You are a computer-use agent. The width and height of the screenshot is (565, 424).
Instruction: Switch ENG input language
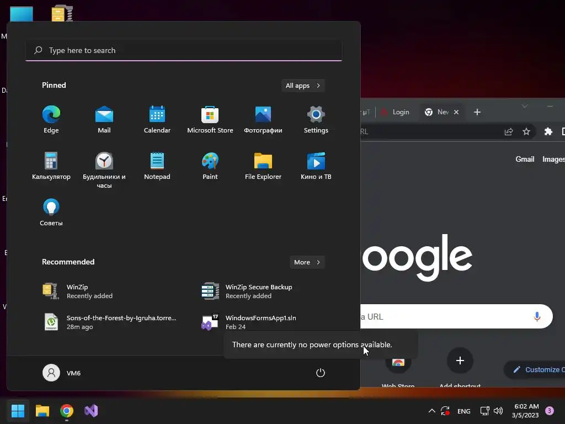pyautogui.click(x=463, y=411)
